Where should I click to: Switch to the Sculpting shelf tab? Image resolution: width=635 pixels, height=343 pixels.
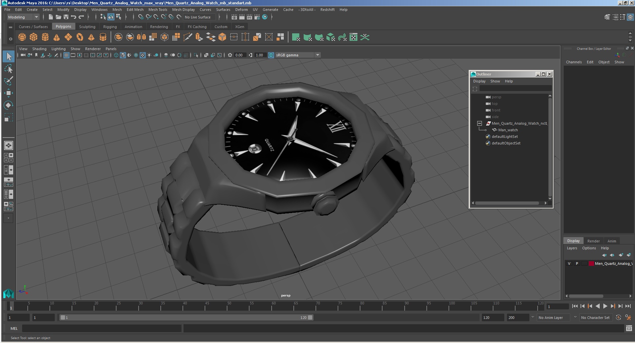[x=87, y=27]
